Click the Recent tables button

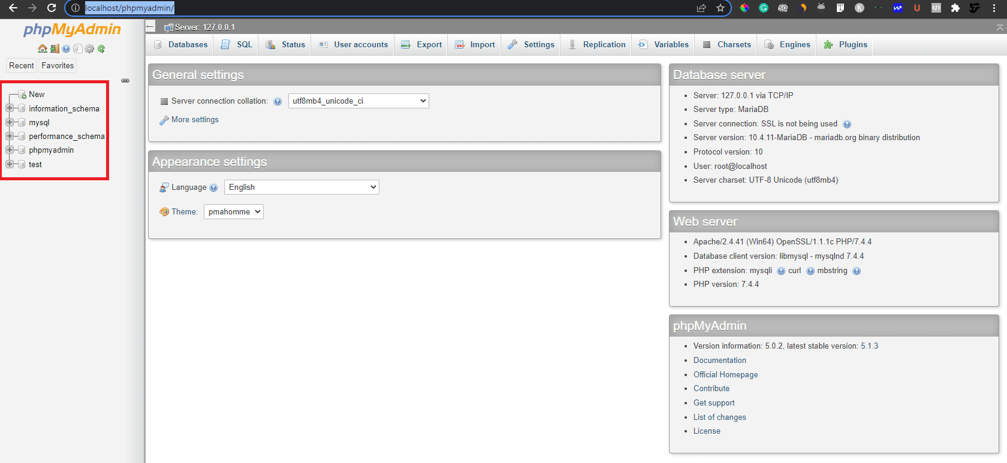point(22,66)
